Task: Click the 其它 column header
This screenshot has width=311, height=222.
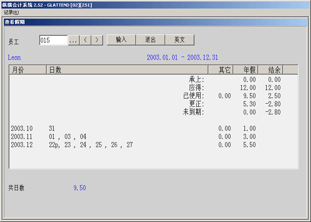Action: 221,70
